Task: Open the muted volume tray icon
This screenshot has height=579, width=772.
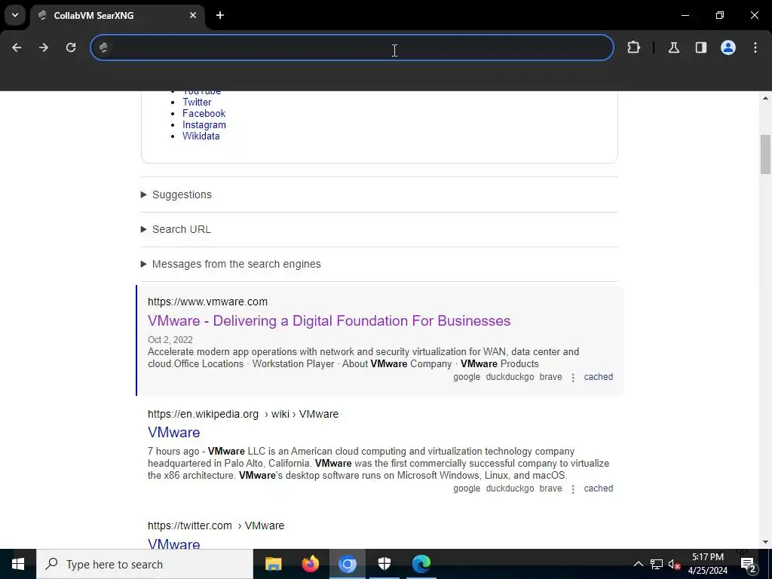Action: pyautogui.click(x=674, y=564)
